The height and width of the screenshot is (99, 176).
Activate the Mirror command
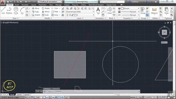(x=46, y=12)
